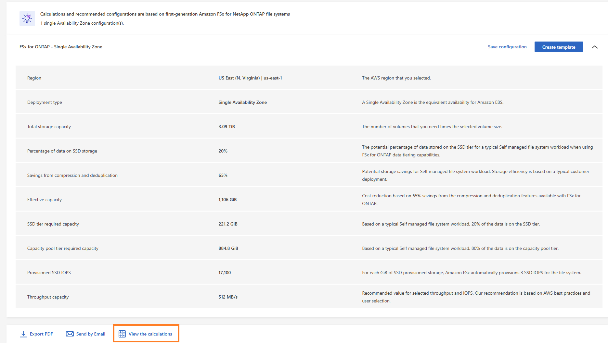This screenshot has width=608, height=343.
Task: Click Save configuration
Action: tap(507, 47)
